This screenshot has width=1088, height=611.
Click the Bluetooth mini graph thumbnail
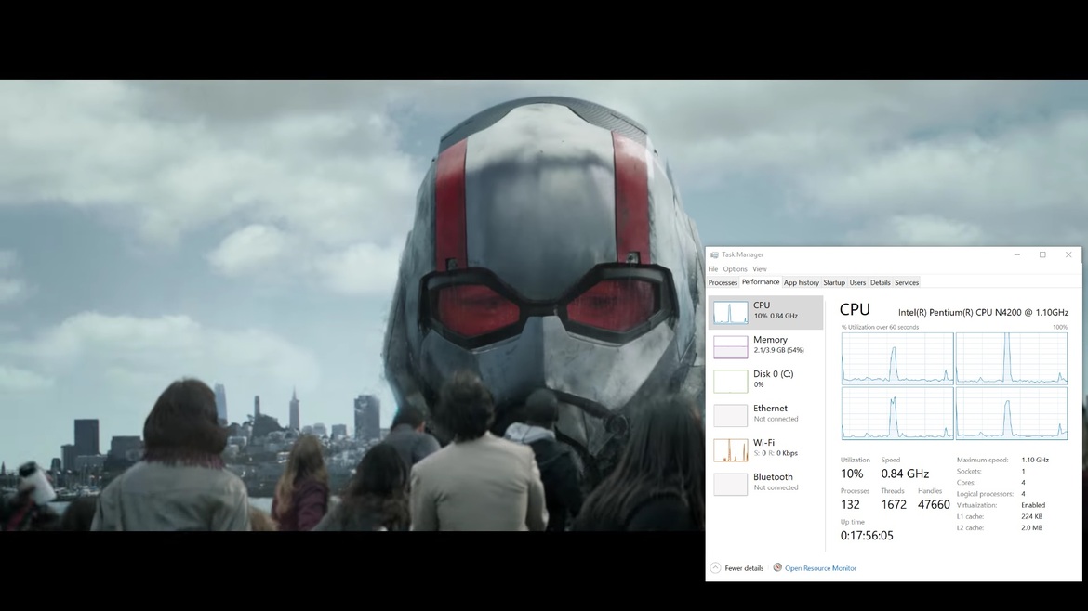731,484
